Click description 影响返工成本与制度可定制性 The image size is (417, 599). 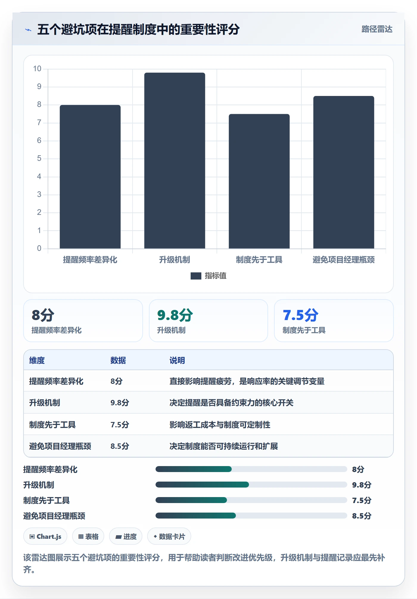[x=220, y=425]
